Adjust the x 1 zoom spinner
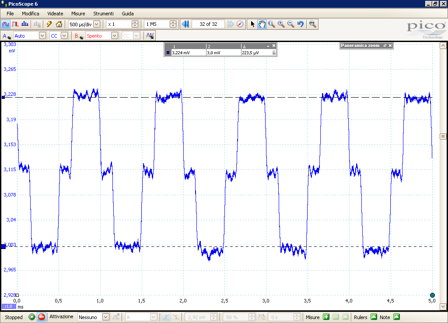 135,25
